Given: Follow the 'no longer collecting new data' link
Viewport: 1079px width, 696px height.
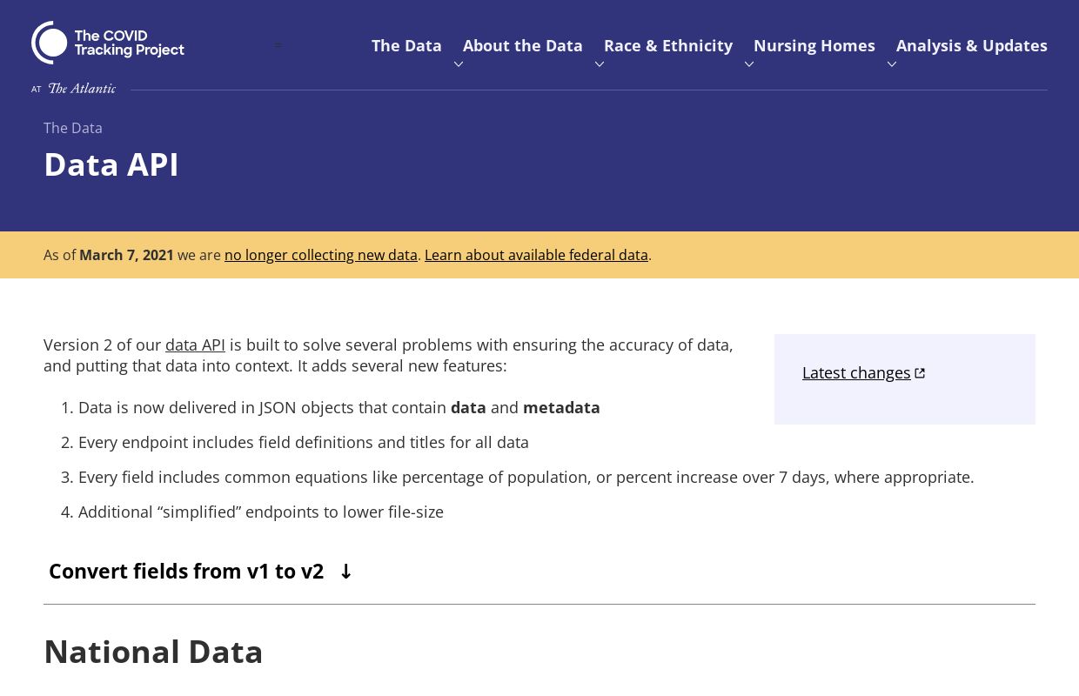Looking at the screenshot, I should click(x=321, y=255).
